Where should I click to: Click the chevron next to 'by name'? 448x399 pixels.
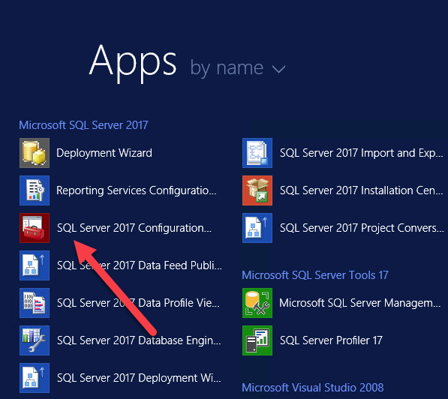point(278,70)
